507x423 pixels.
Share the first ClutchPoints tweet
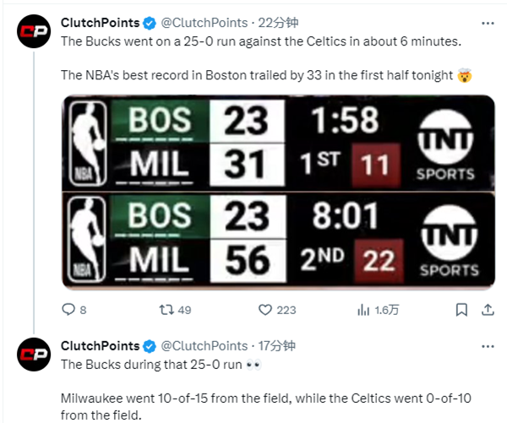488,310
